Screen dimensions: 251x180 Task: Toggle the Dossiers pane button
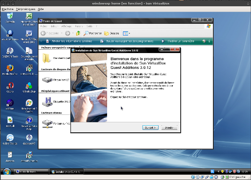pyautogui.click(x=112, y=33)
